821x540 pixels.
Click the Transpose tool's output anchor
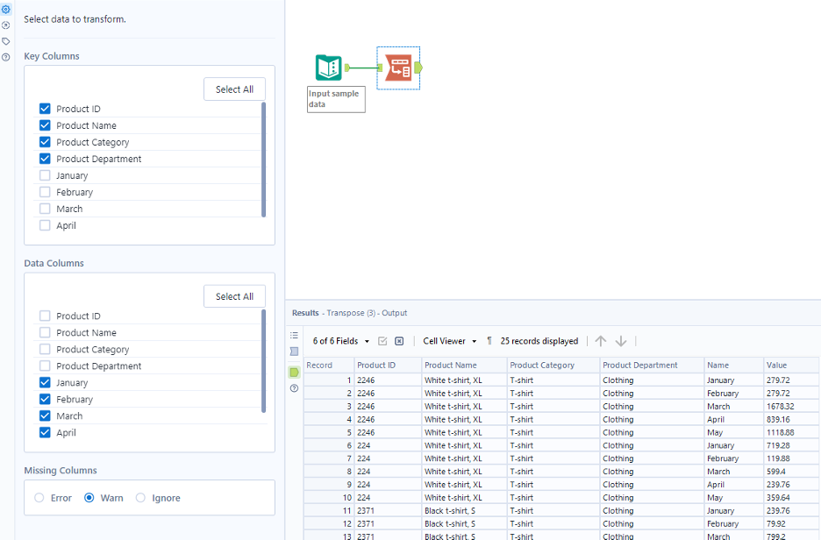pyautogui.click(x=418, y=67)
